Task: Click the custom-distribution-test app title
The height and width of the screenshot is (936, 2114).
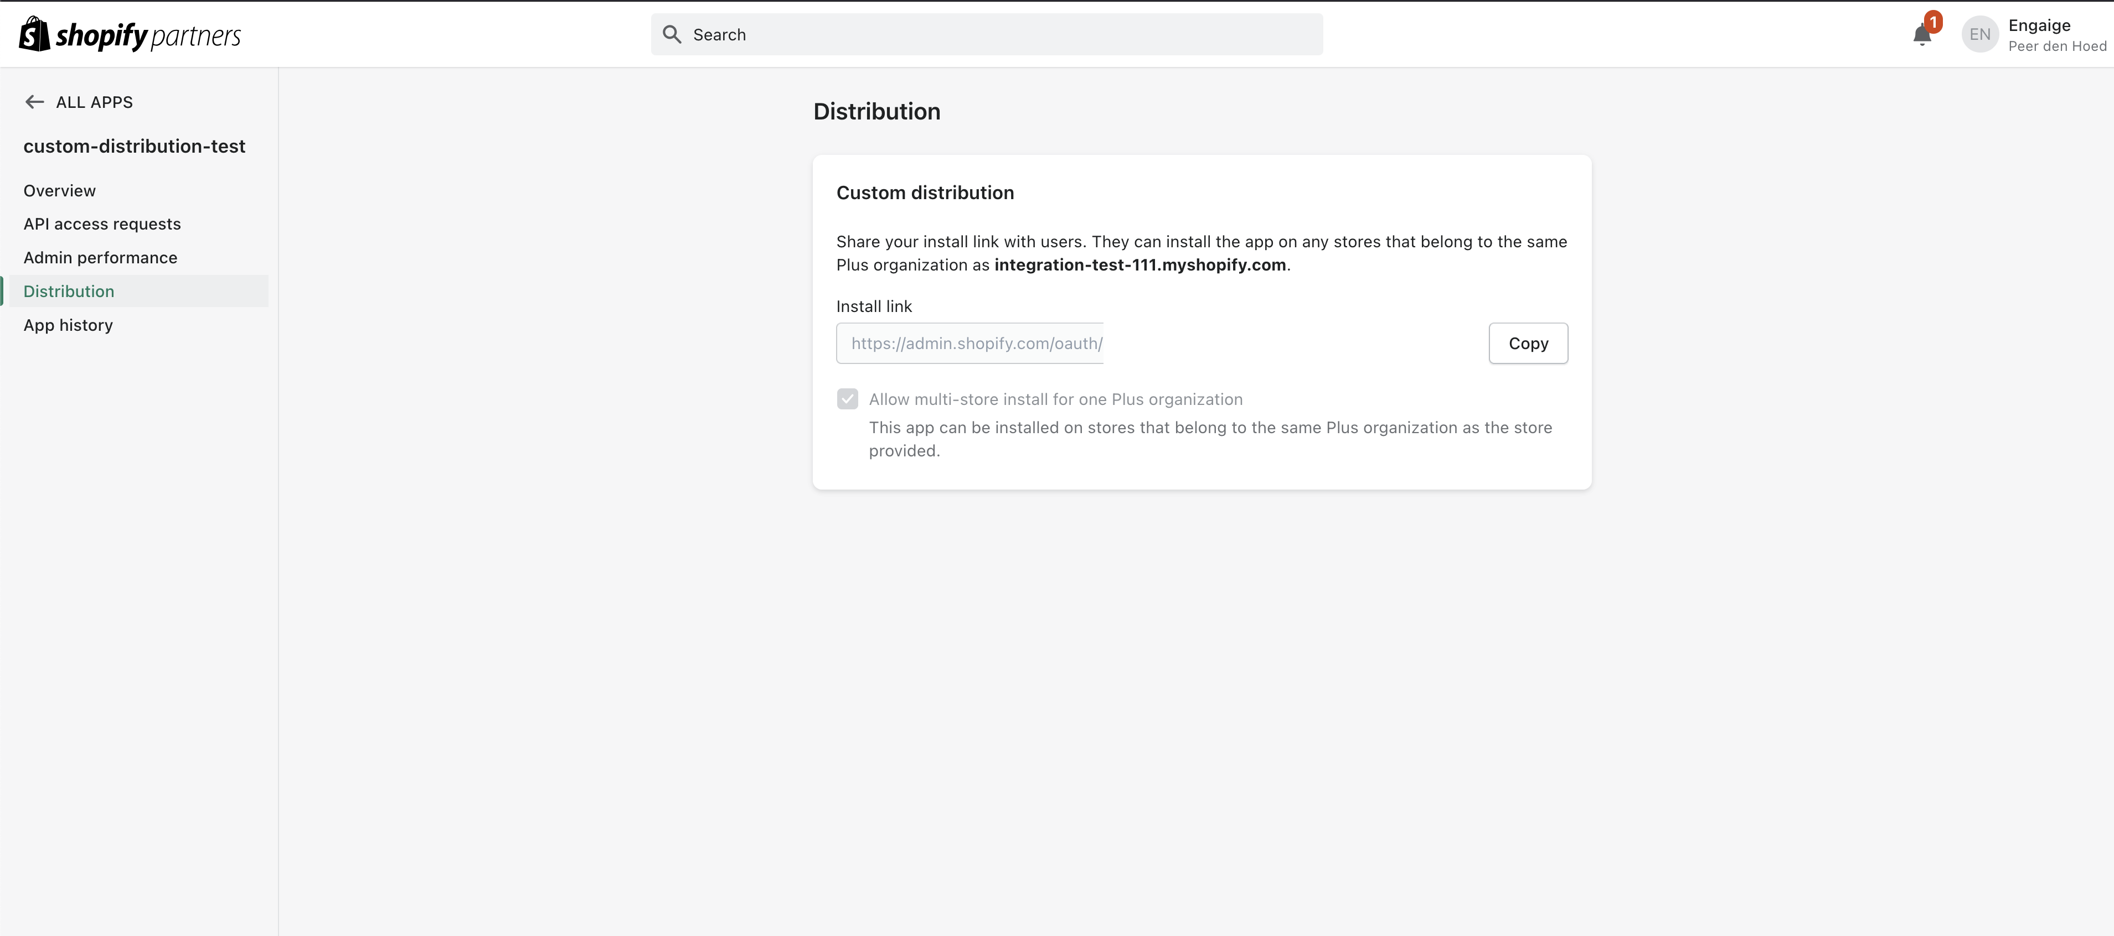Action: point(134,146)
